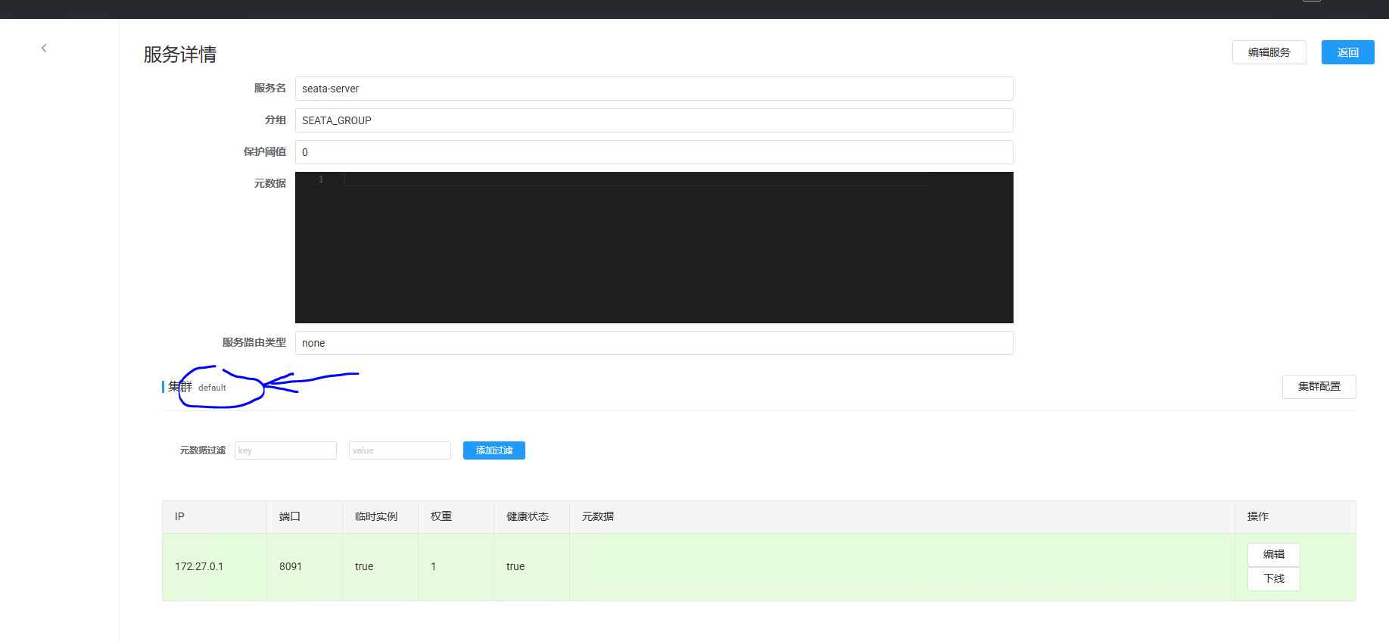This screenshot has width=1389, height=642.
Task: Click the 服务路由类型 field showing none
Action: pos(653,343)
